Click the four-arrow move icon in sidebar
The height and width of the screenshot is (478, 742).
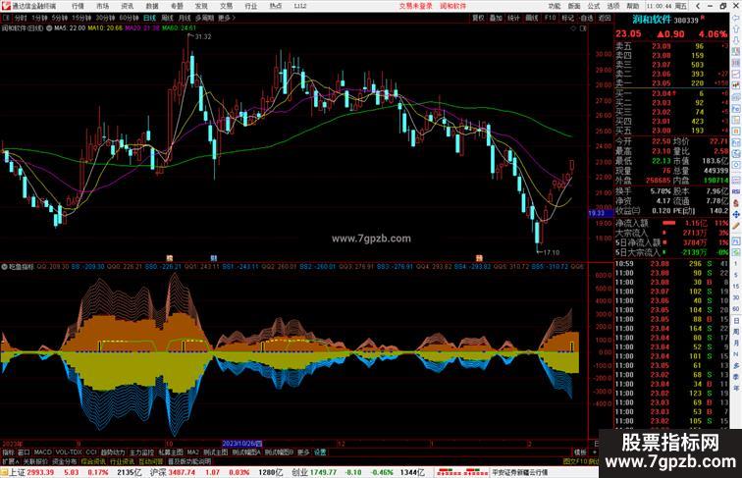(736, 214)
